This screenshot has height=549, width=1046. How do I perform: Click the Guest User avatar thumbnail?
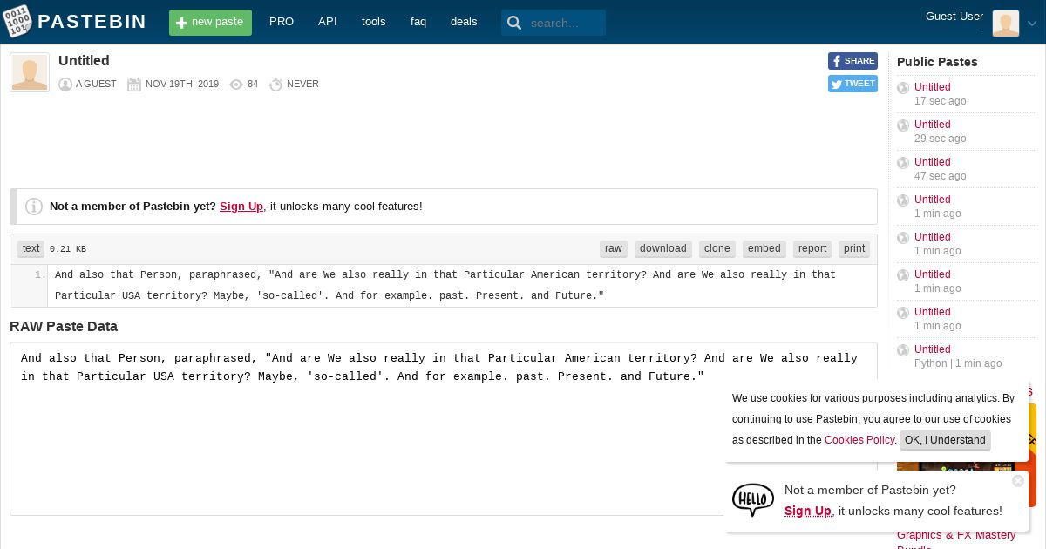point(1006,23)
